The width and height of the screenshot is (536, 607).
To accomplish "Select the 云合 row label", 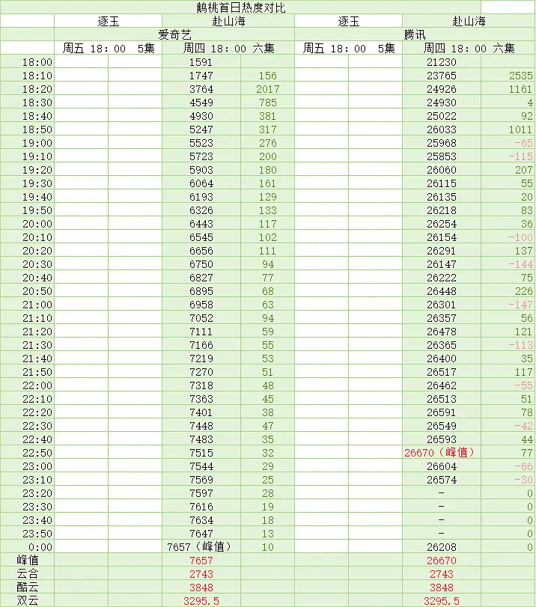I will click(x=28, y=574).
